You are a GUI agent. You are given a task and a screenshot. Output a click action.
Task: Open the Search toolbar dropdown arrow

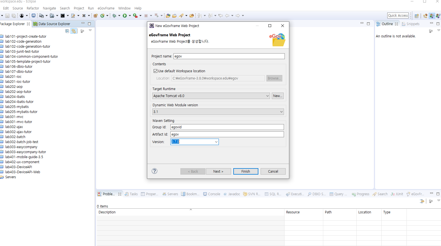tap(186, 16)
